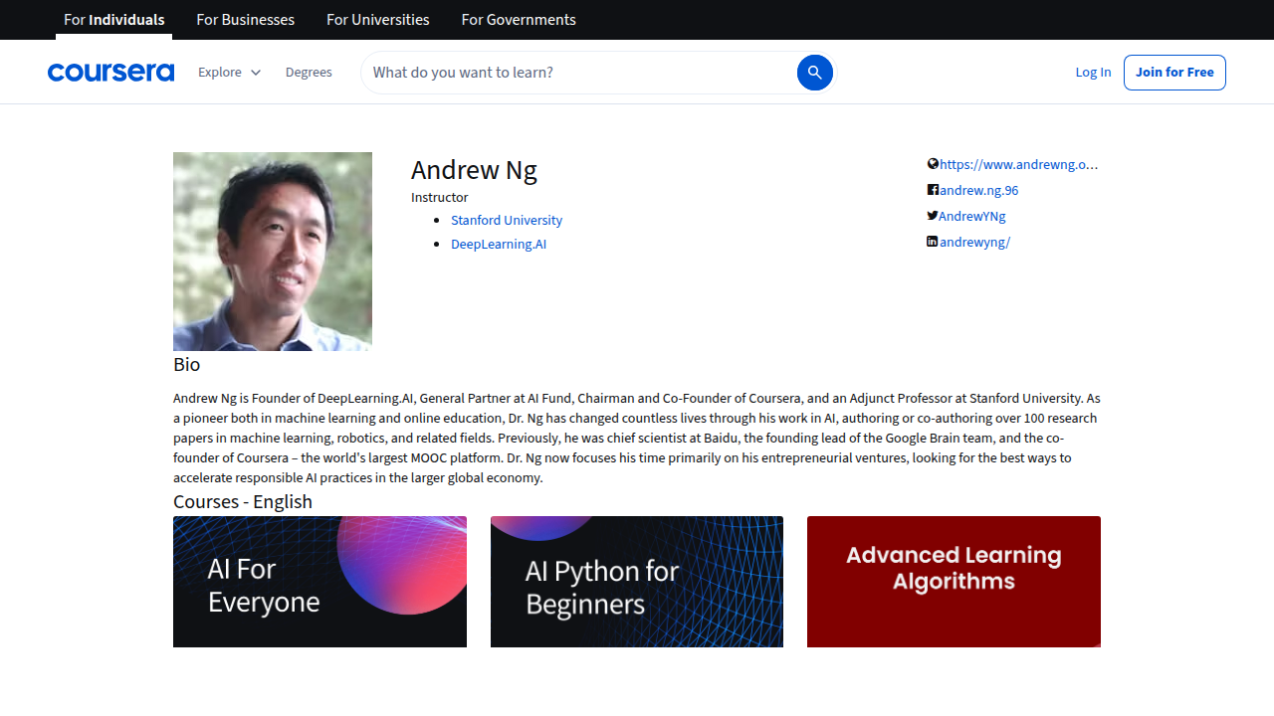1274x716 pixels.
Task: Open the AI Python for Beginners course card
Action: [x=637, y=582]
